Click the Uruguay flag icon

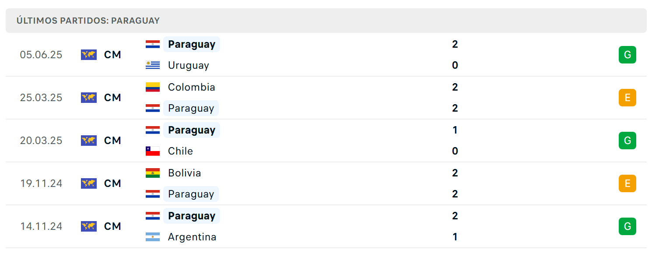153,65
